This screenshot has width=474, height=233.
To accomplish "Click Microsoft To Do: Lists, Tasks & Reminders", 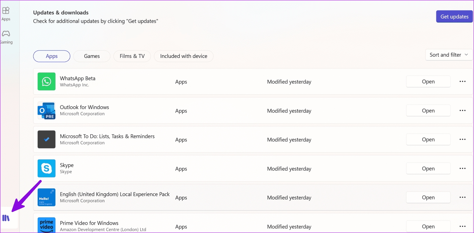I will click(x=107, y=136).
